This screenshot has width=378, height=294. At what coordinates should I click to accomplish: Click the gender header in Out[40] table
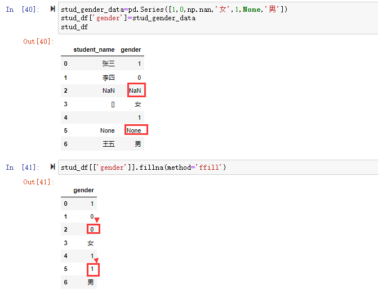131,49
